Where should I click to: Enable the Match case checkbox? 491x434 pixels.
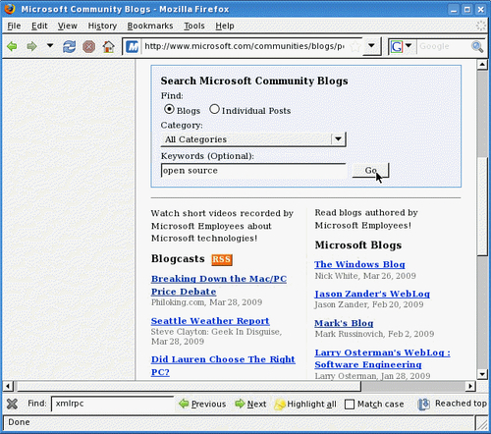pyautogui.click(x=350, y=405)
